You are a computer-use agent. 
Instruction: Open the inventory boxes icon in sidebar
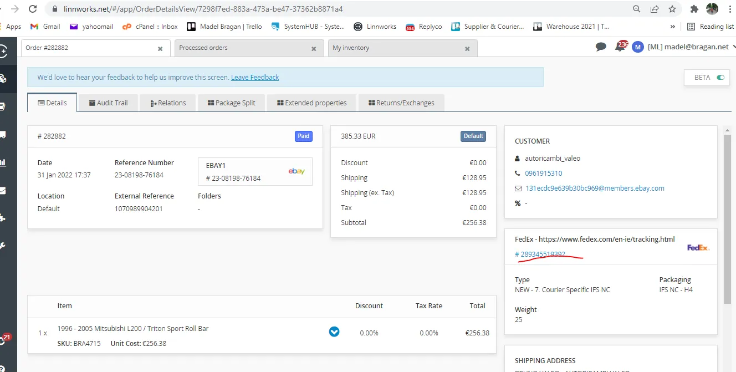[x=3, y=79]
